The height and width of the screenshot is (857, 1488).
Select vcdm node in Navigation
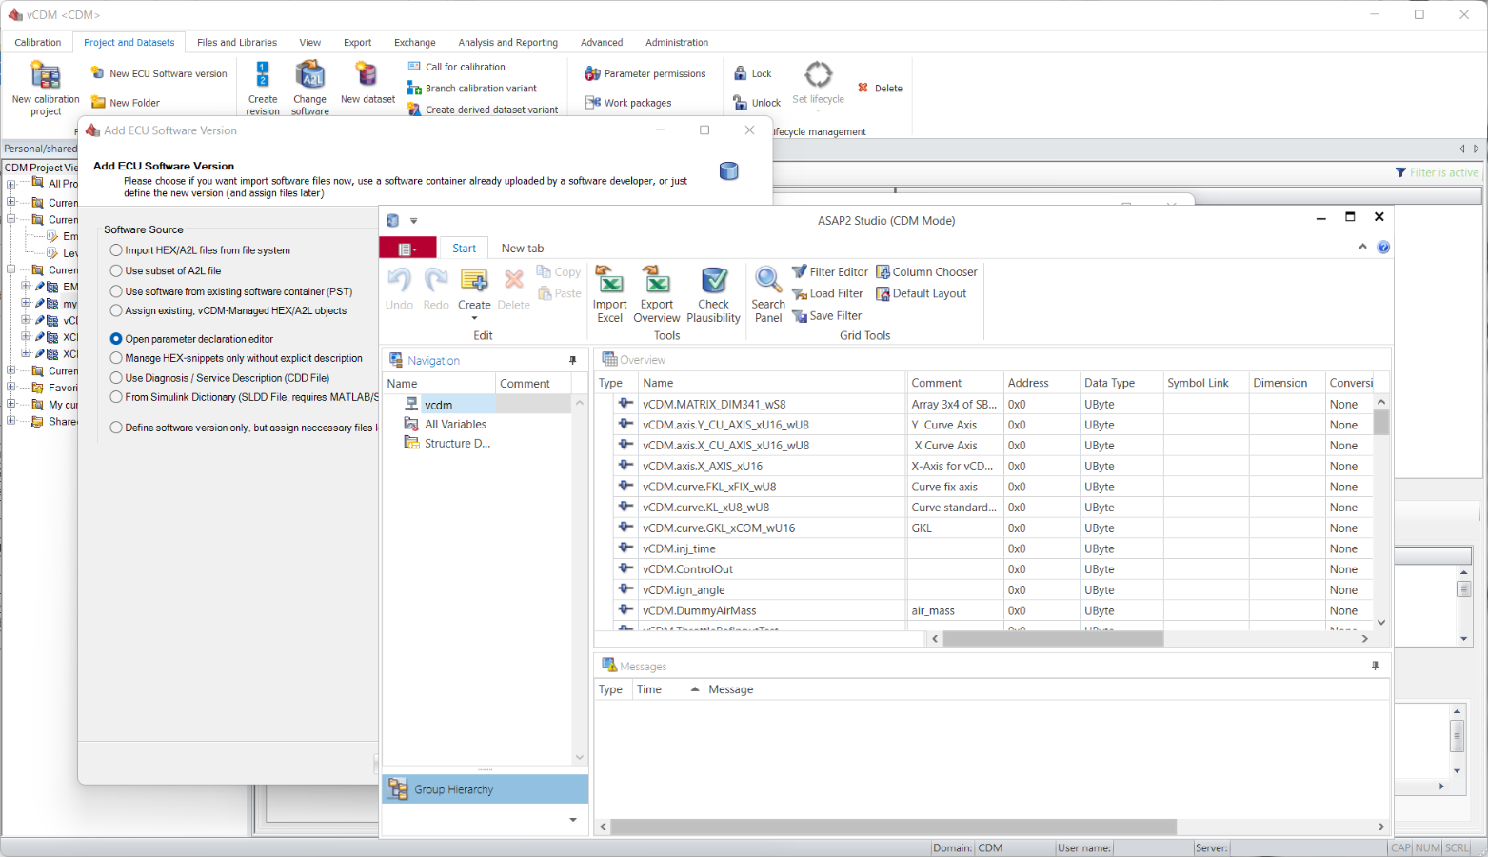click(x=438, y=405)
